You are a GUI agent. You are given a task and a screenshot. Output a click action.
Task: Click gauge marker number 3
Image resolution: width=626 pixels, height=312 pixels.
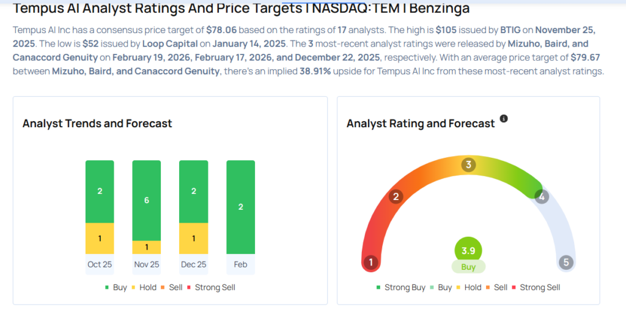[469, 165]
